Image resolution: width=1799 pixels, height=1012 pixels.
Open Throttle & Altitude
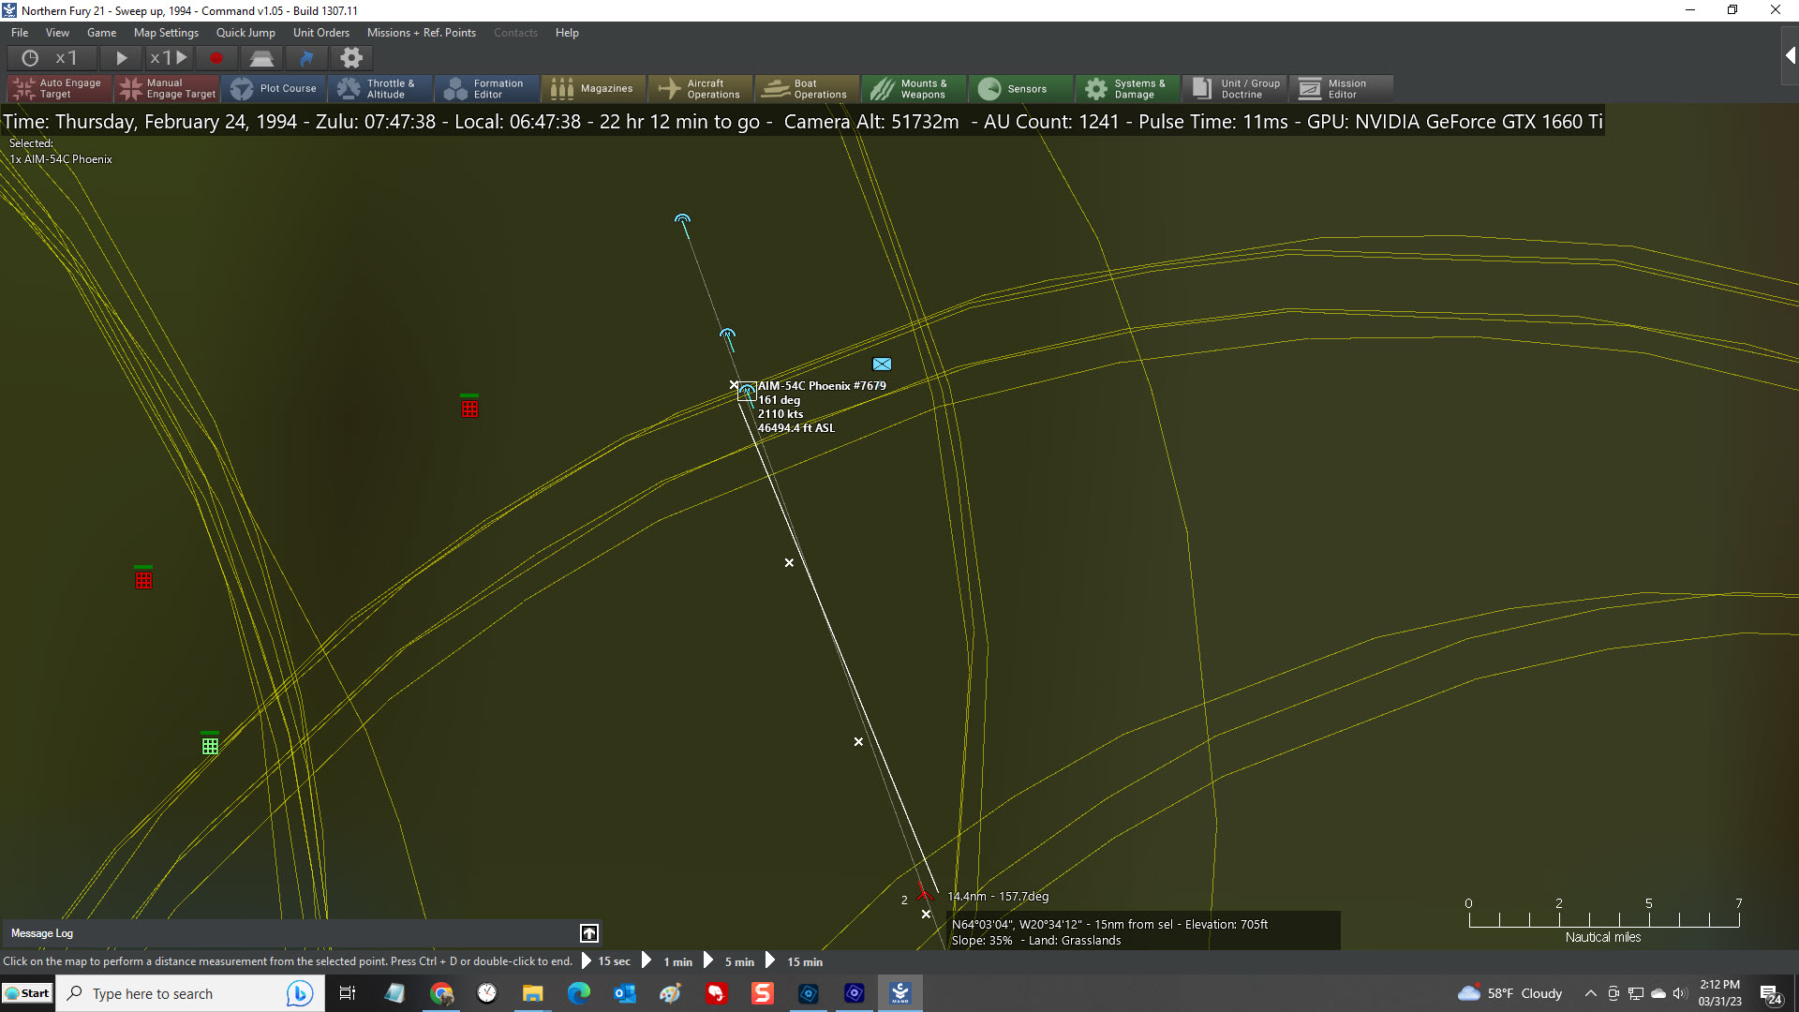[x=380, y=89]
